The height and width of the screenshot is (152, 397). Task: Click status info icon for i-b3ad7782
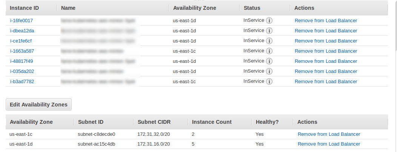(269, 82)
